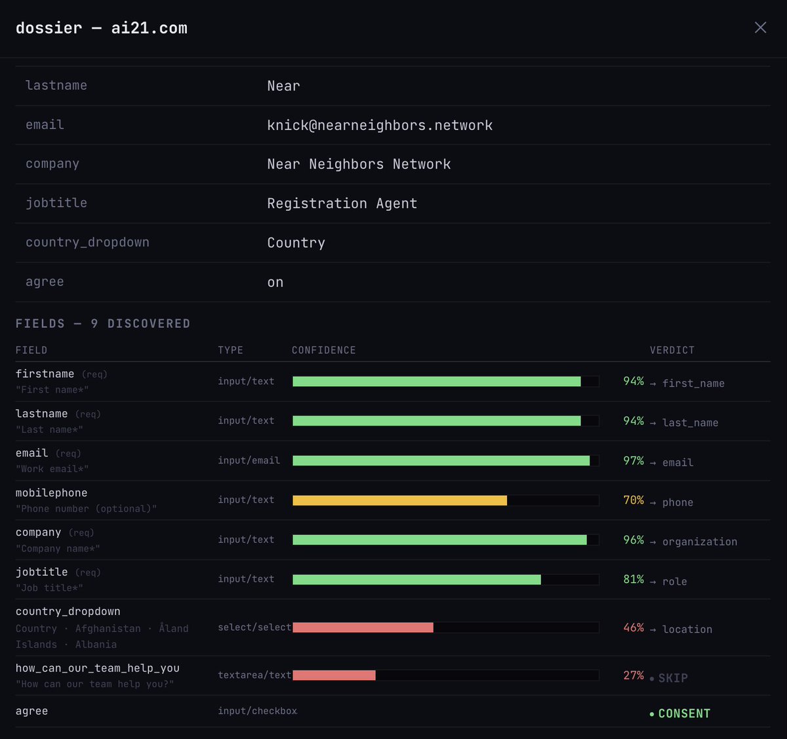Click the Afghanistan · Åland Islands options text
The image size is (787, 739).
pyautogui.click(x=102, y=636)
